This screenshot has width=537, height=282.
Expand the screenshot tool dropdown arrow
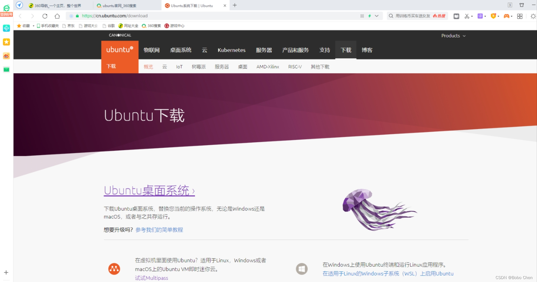click(472, 16)
